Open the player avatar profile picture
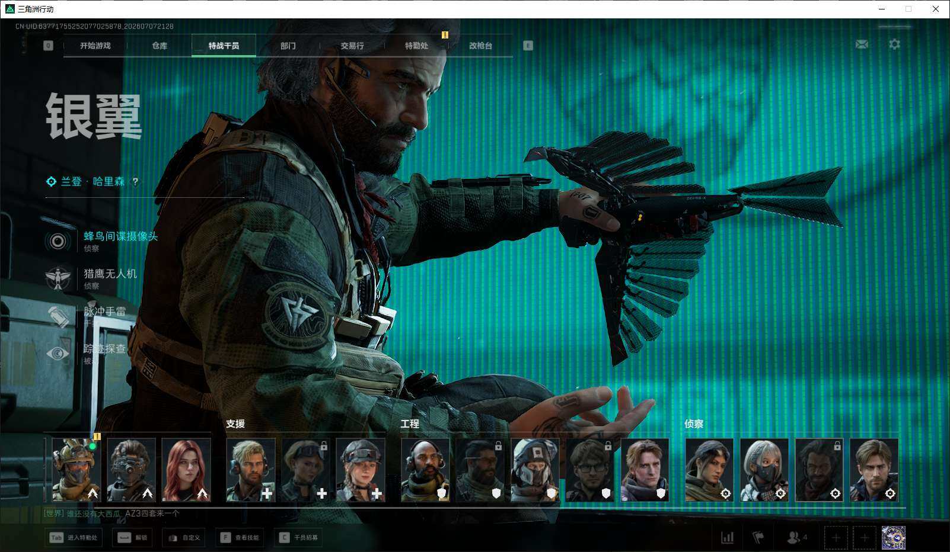 pos(894,538)
